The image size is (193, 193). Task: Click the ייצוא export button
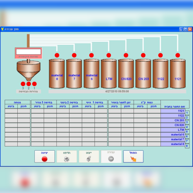click(x=89, y=156)
